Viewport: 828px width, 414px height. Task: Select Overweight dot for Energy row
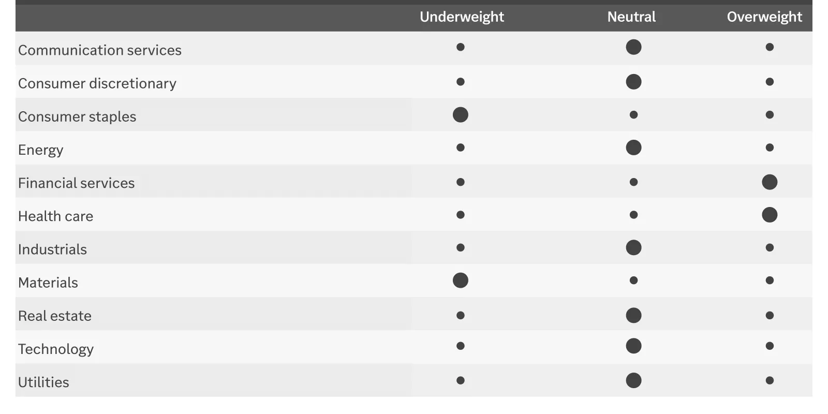tap(770, 147)
